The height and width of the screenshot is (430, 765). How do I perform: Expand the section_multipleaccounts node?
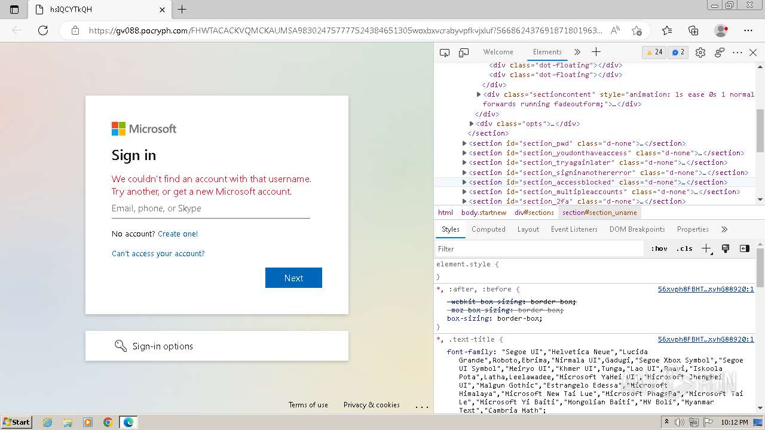[464, 192]
